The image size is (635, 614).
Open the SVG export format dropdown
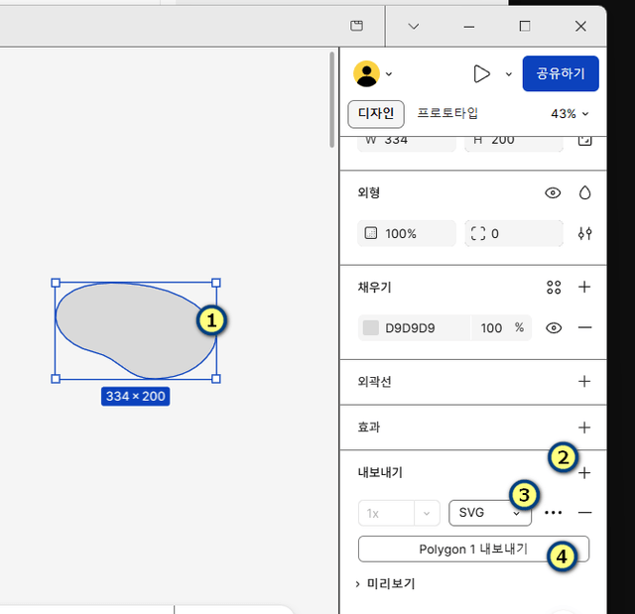click(x=489, y=513)
